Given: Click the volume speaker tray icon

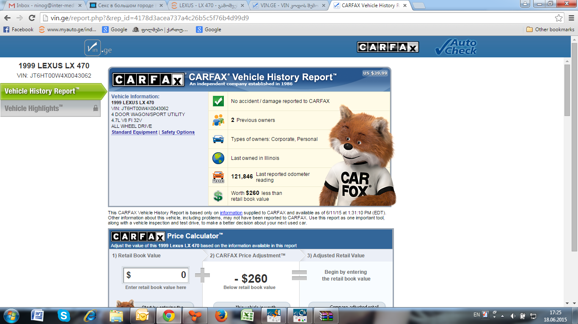Looking at the screenshot, I should (x=513, y=316).
